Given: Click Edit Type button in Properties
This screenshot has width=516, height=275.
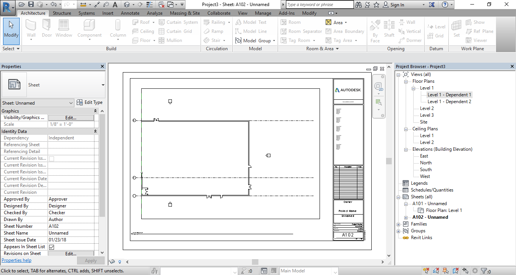Looking at the screenshot, I should [90, 102].
